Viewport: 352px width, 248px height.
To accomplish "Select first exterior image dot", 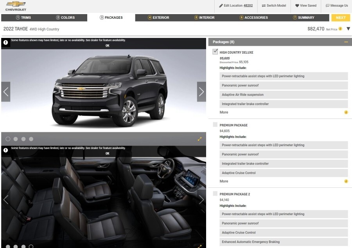I will (x=8, y=139).
